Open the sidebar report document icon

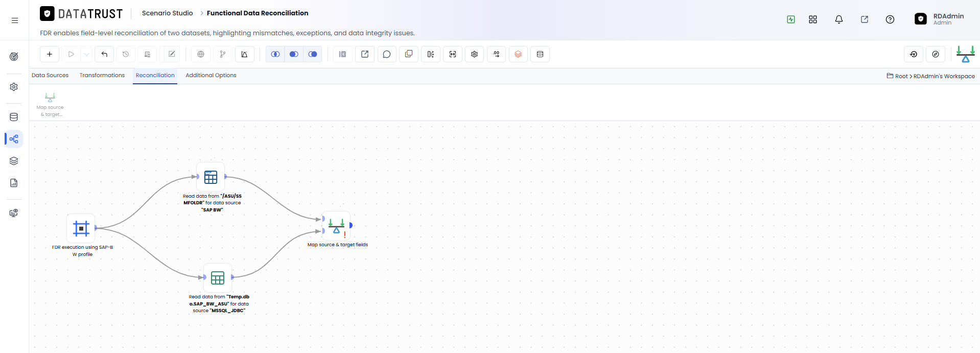pos(14,183)
